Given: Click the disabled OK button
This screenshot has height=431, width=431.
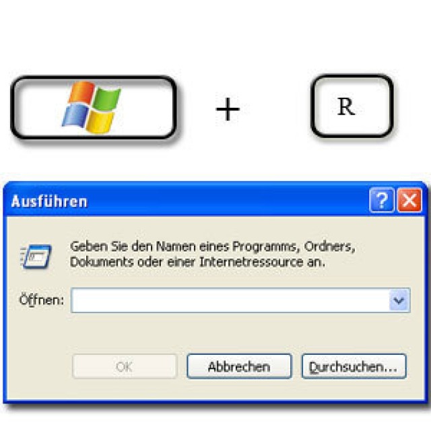Looking at the screenshot, I should tap(125, 366).
